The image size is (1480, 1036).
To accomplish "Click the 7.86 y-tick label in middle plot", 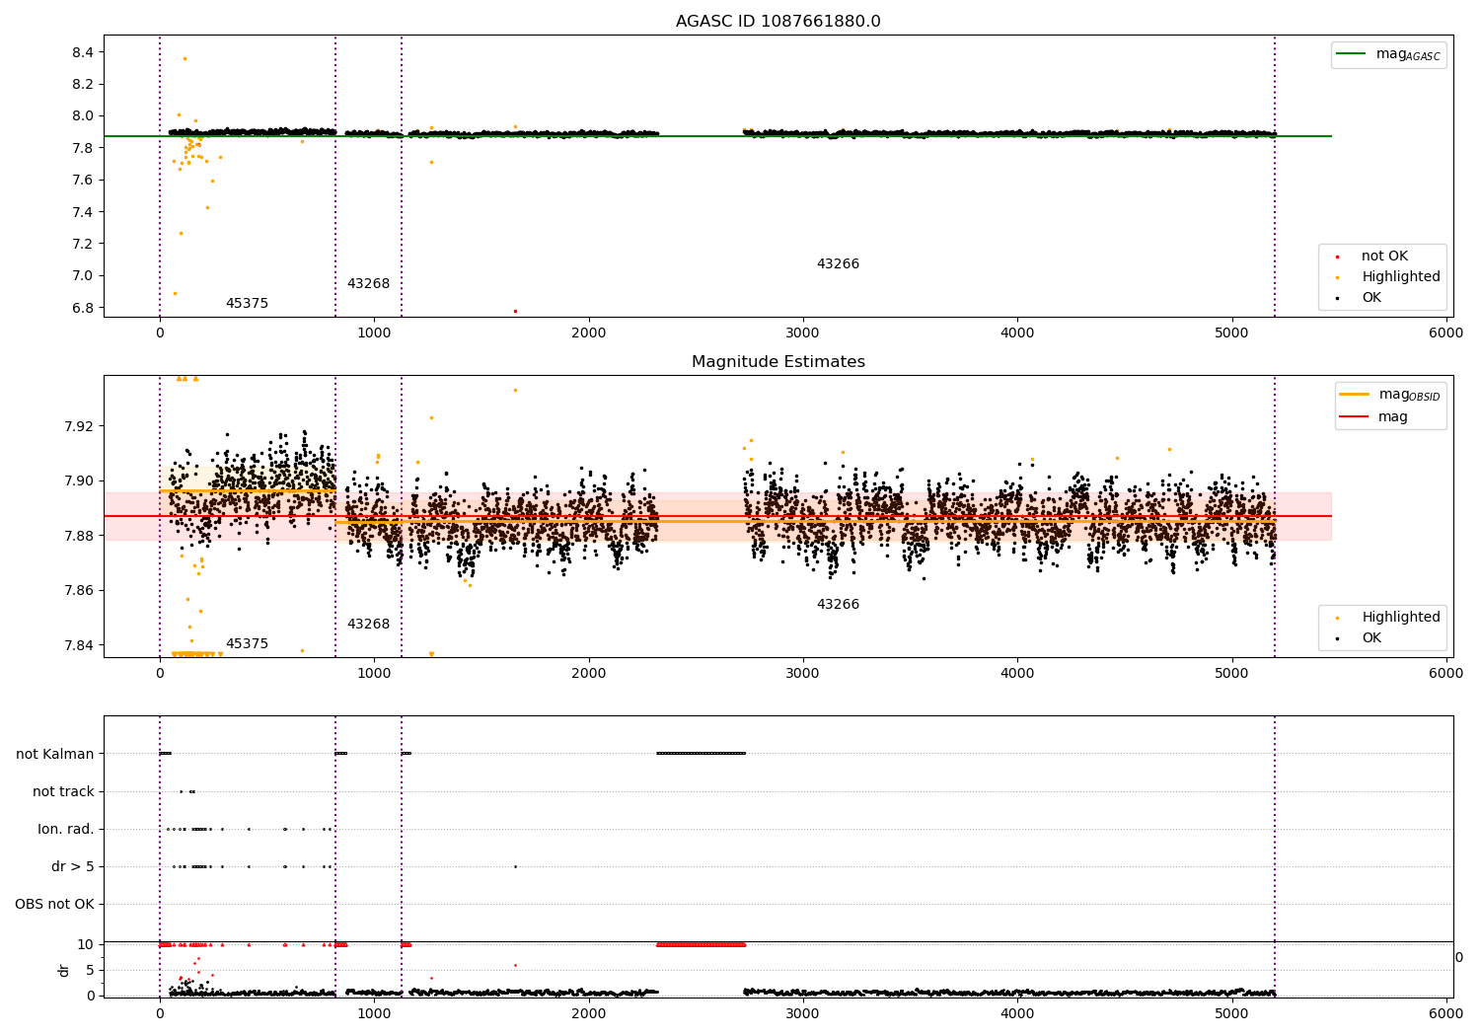I will click(x=80, y=591).
